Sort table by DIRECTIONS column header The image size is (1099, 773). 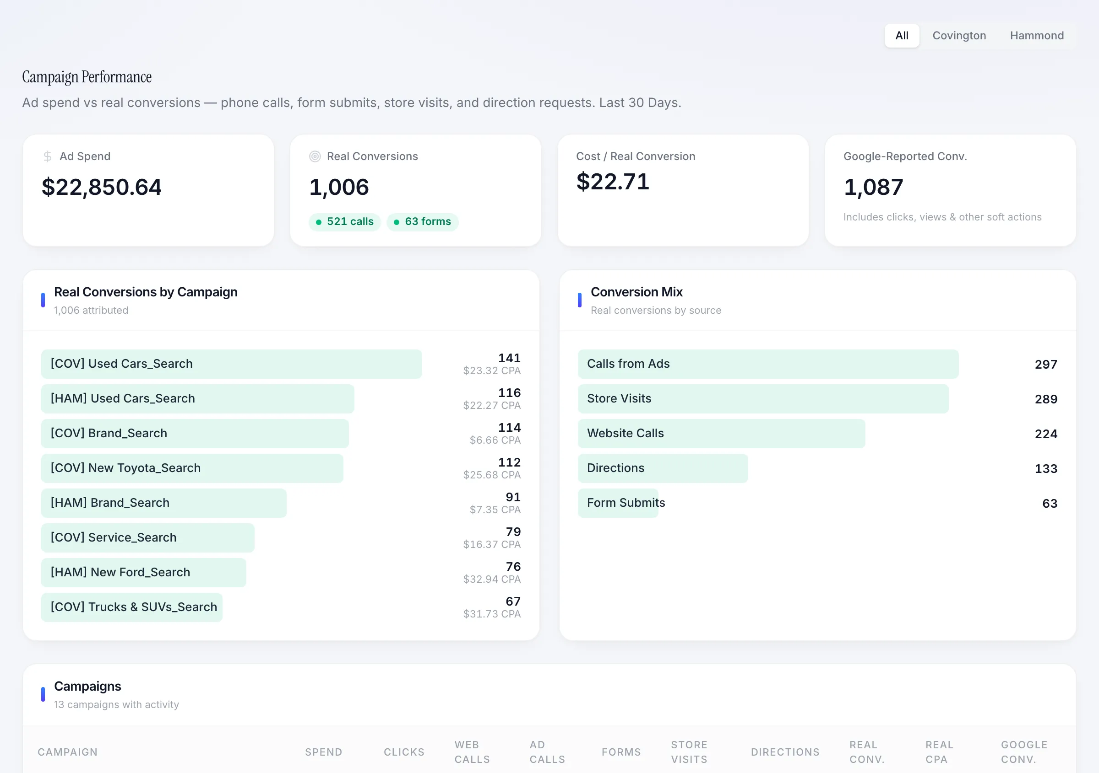pyautogui.click(x=785, y=752)
